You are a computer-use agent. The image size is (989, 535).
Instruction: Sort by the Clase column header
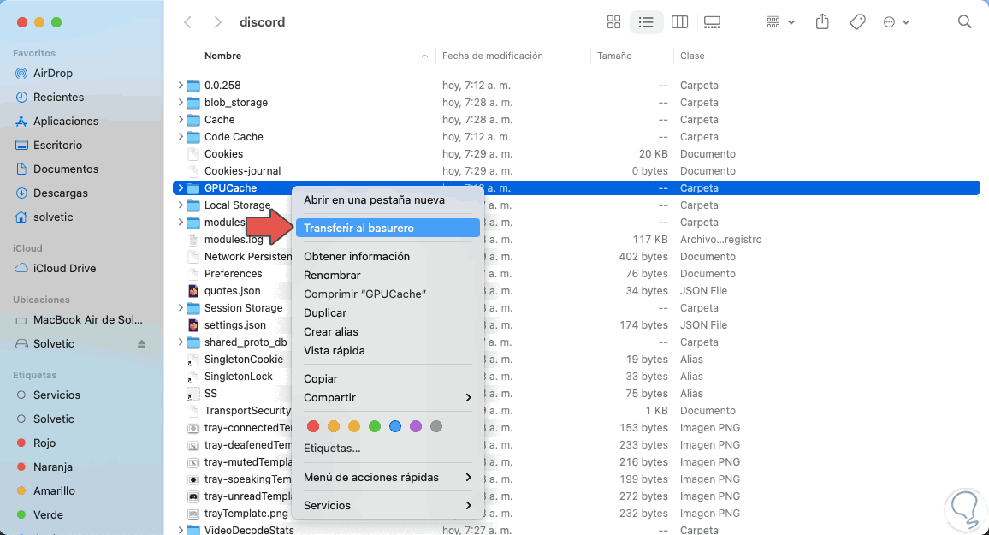(692, 56)
